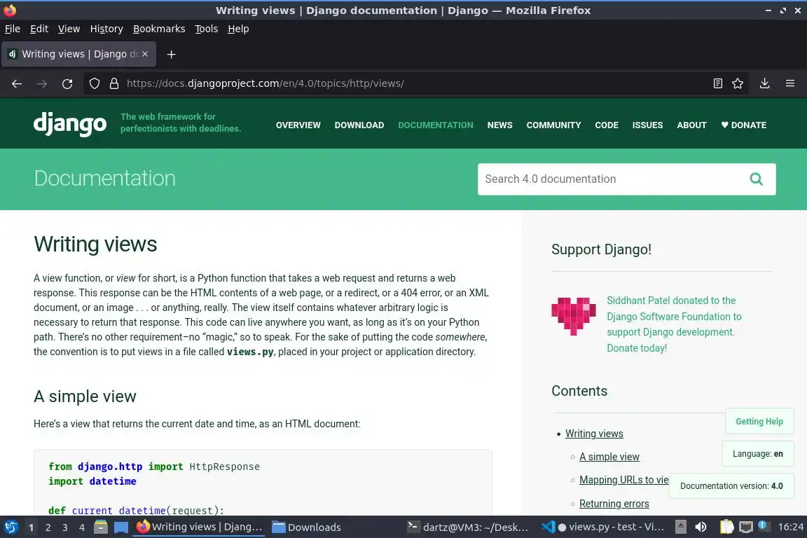This screenshot has width=807, height=538.
Task: Switch to the dartz@VM3 terminal window
Action: pos(467,527)
